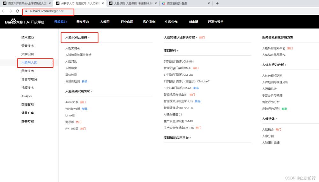Open the 度目硬件 heading link
319x182 pixels.
pyautogui.click(x=171, y=51)
